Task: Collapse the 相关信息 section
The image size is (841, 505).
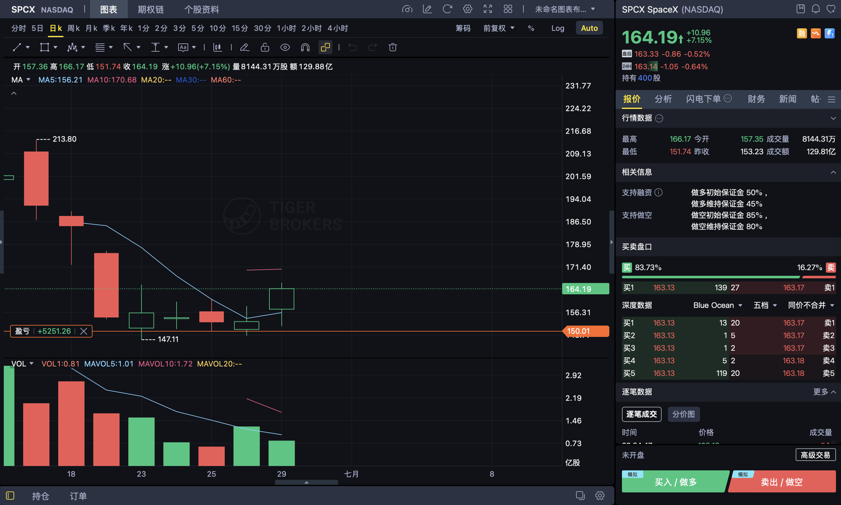Action: tap(833, 172)
